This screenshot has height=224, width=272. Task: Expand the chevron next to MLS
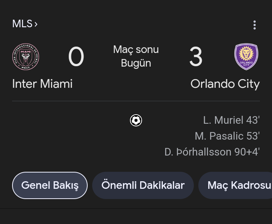click(x=36, y=24)
